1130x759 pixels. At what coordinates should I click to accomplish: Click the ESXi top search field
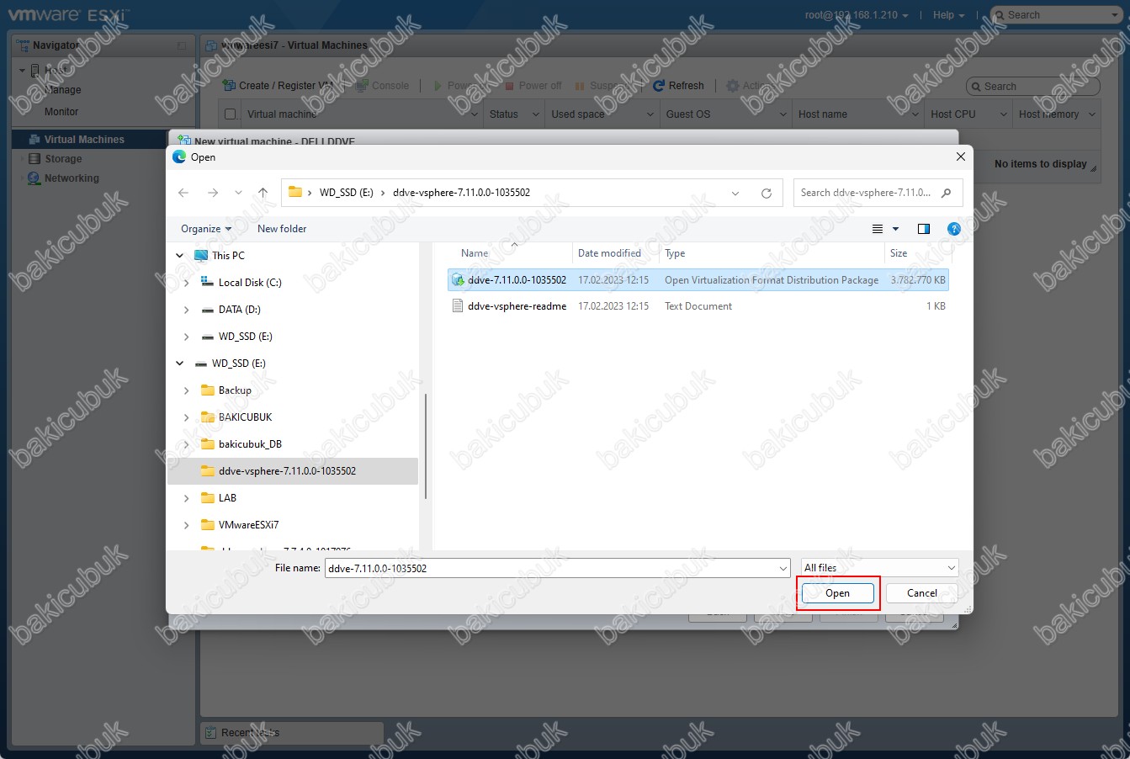coord(1056,15)
